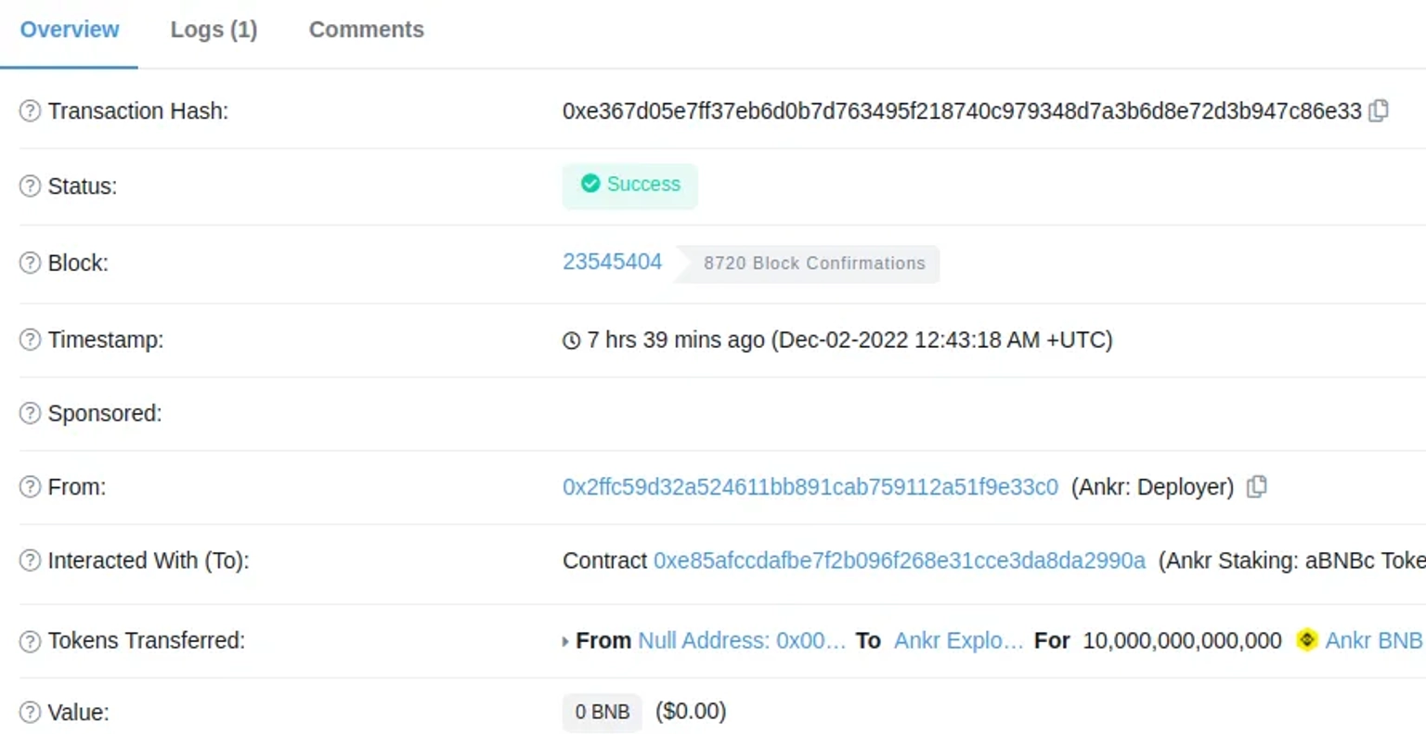Click help icon beside Sponsored label

coord(30,413)
